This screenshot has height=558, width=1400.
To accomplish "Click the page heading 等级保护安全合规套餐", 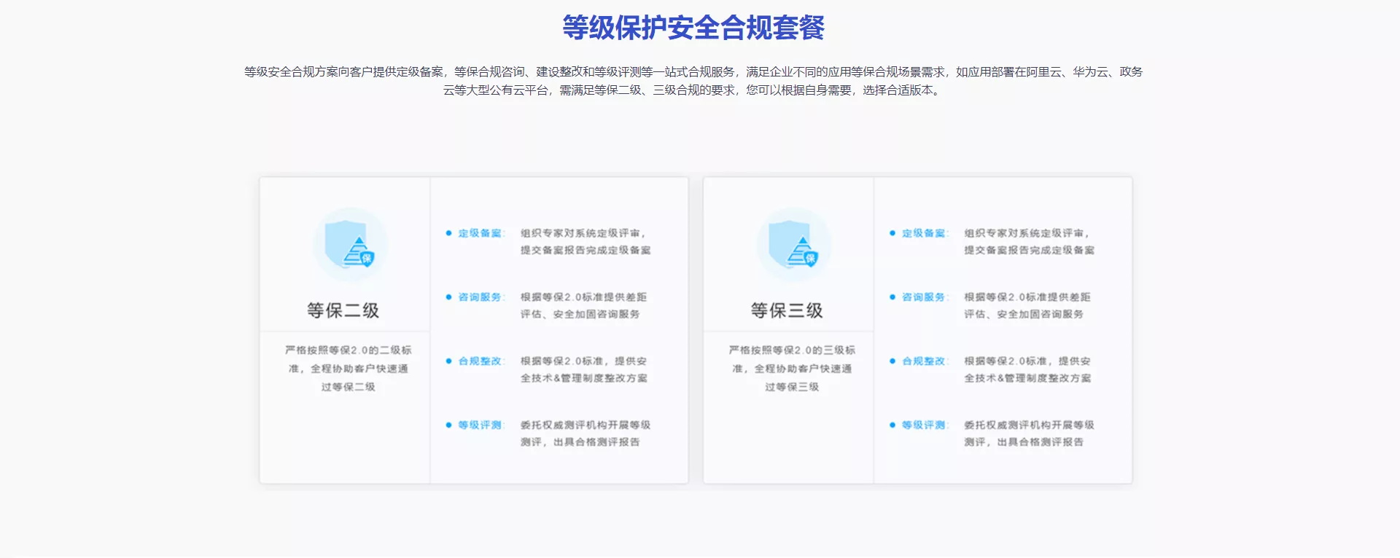I will 693,28.
